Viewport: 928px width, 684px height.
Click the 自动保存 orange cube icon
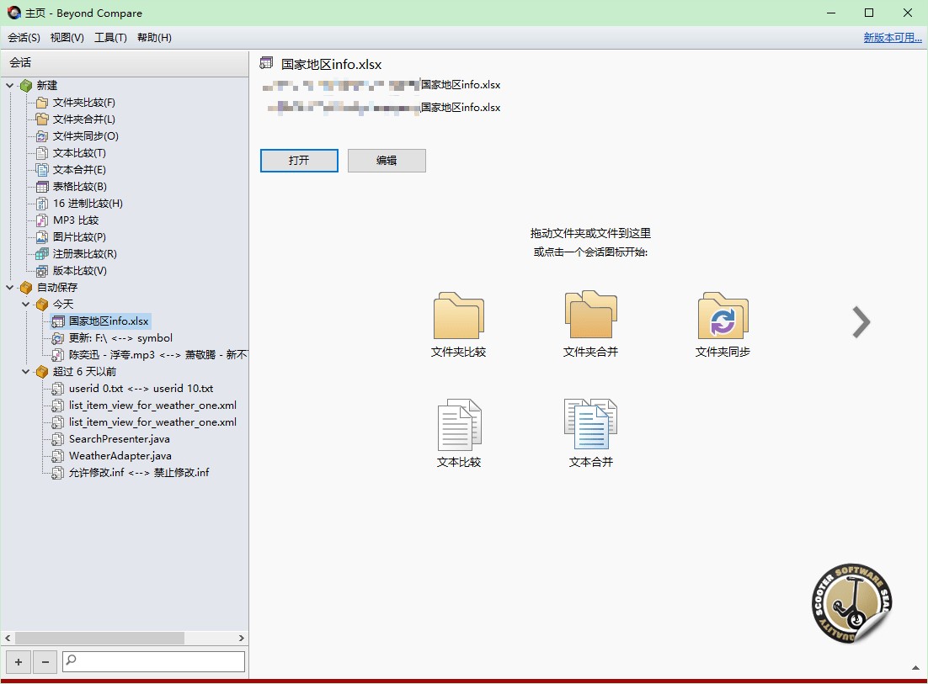pyautogui.click(x=26, y=288)
